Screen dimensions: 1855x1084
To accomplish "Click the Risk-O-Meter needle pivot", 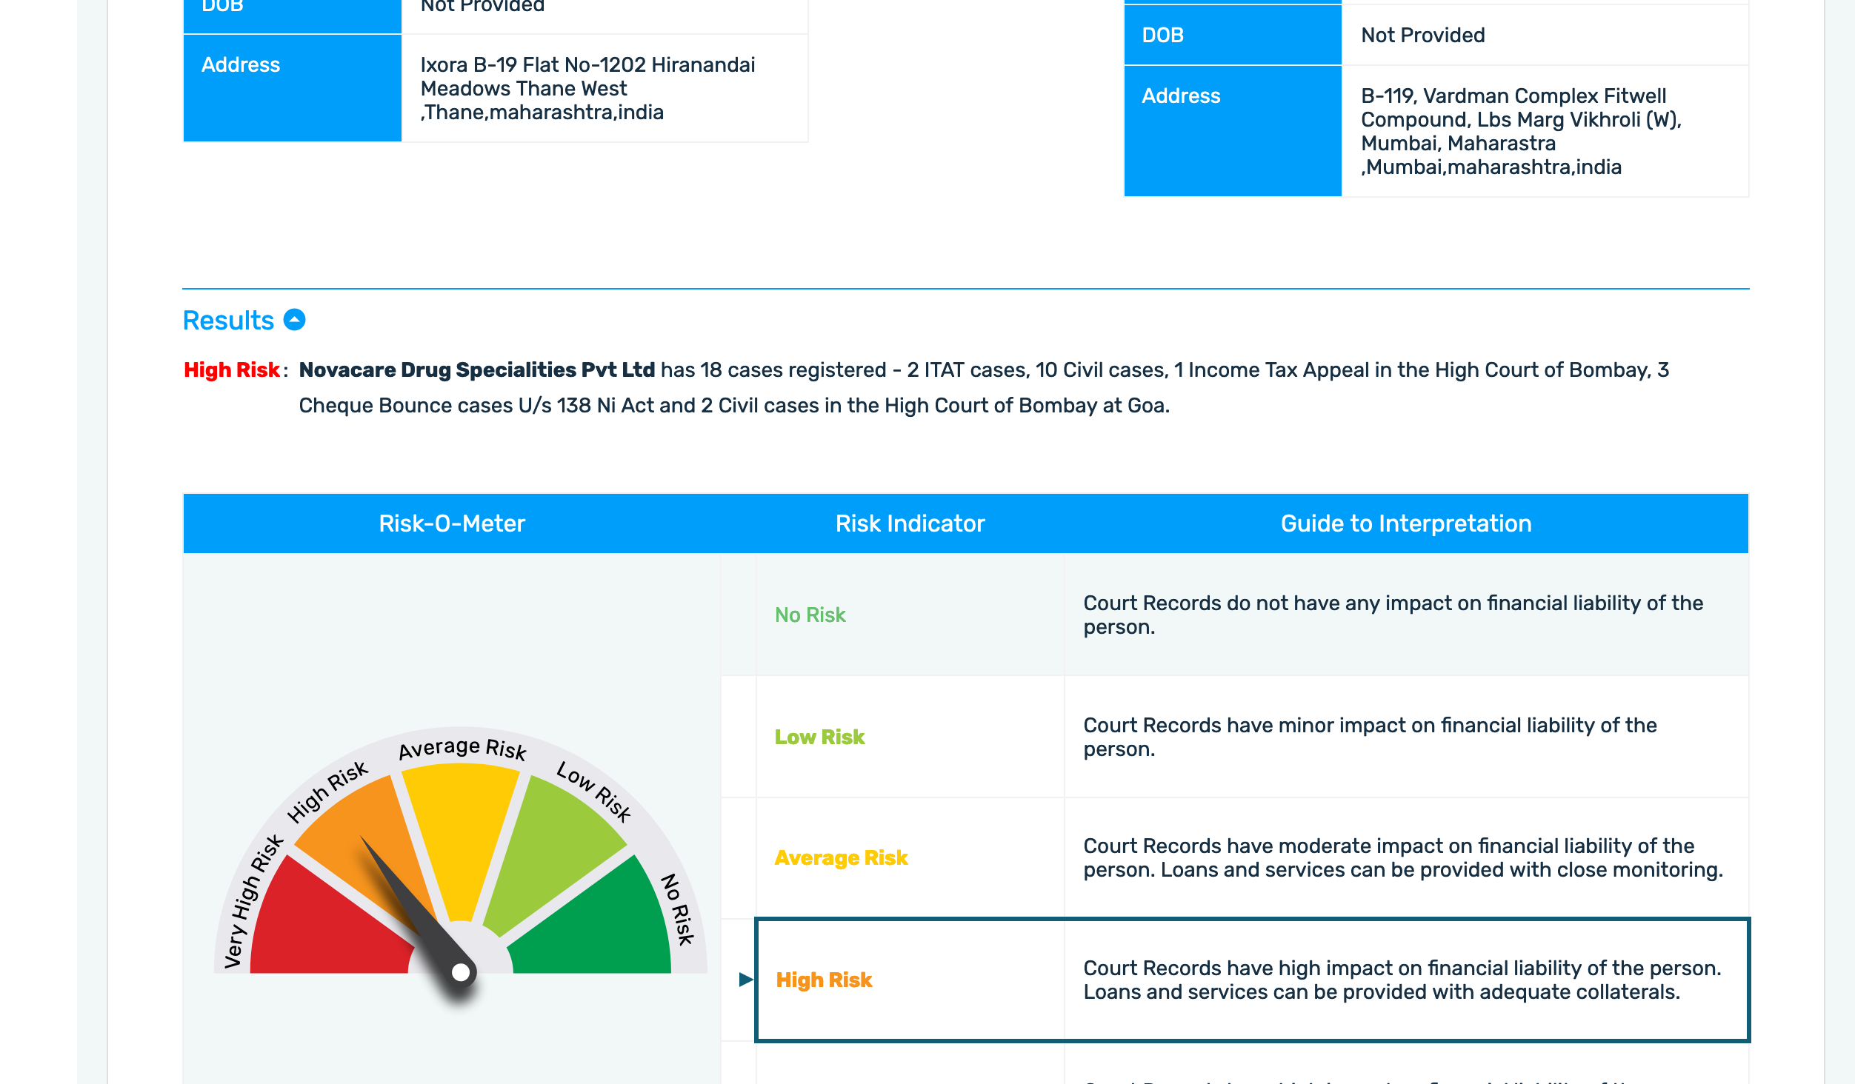I will coord(461,972).
